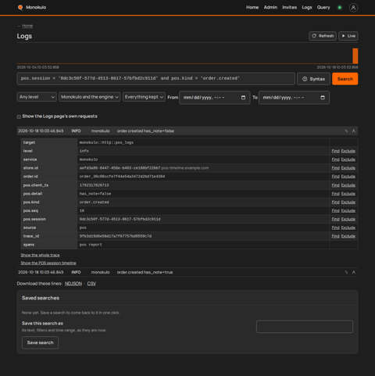Click Find in the pos.kind row
This screenshot has height=376, width=375.
pyautogui.click(x=335, y=202)
